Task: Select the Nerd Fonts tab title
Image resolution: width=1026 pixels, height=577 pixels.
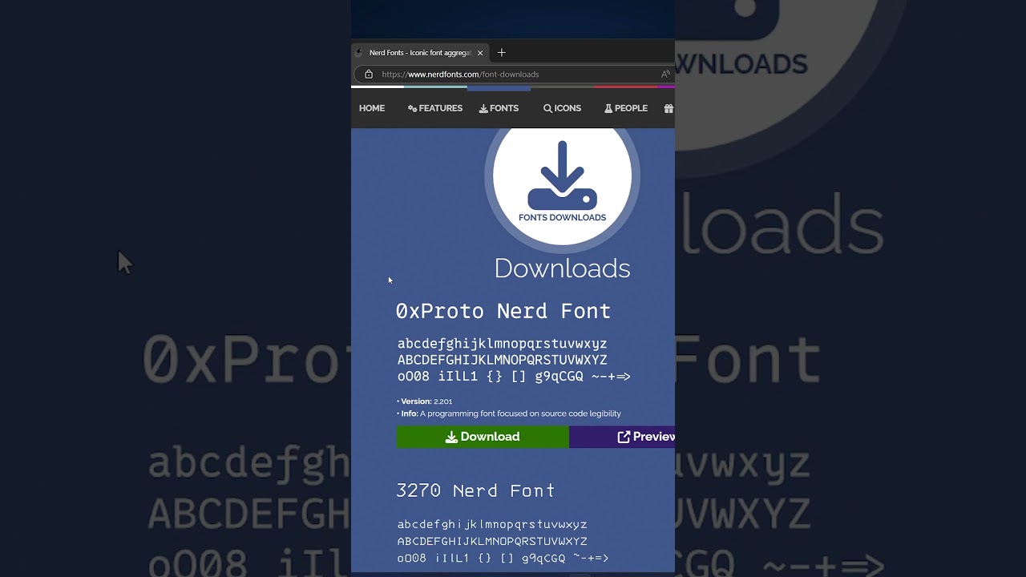Action: pyautogui.click(x=420, y=53)
